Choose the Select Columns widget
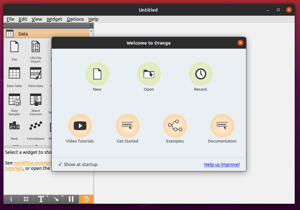The image size is (300, 210). click(x=36, y=105)
